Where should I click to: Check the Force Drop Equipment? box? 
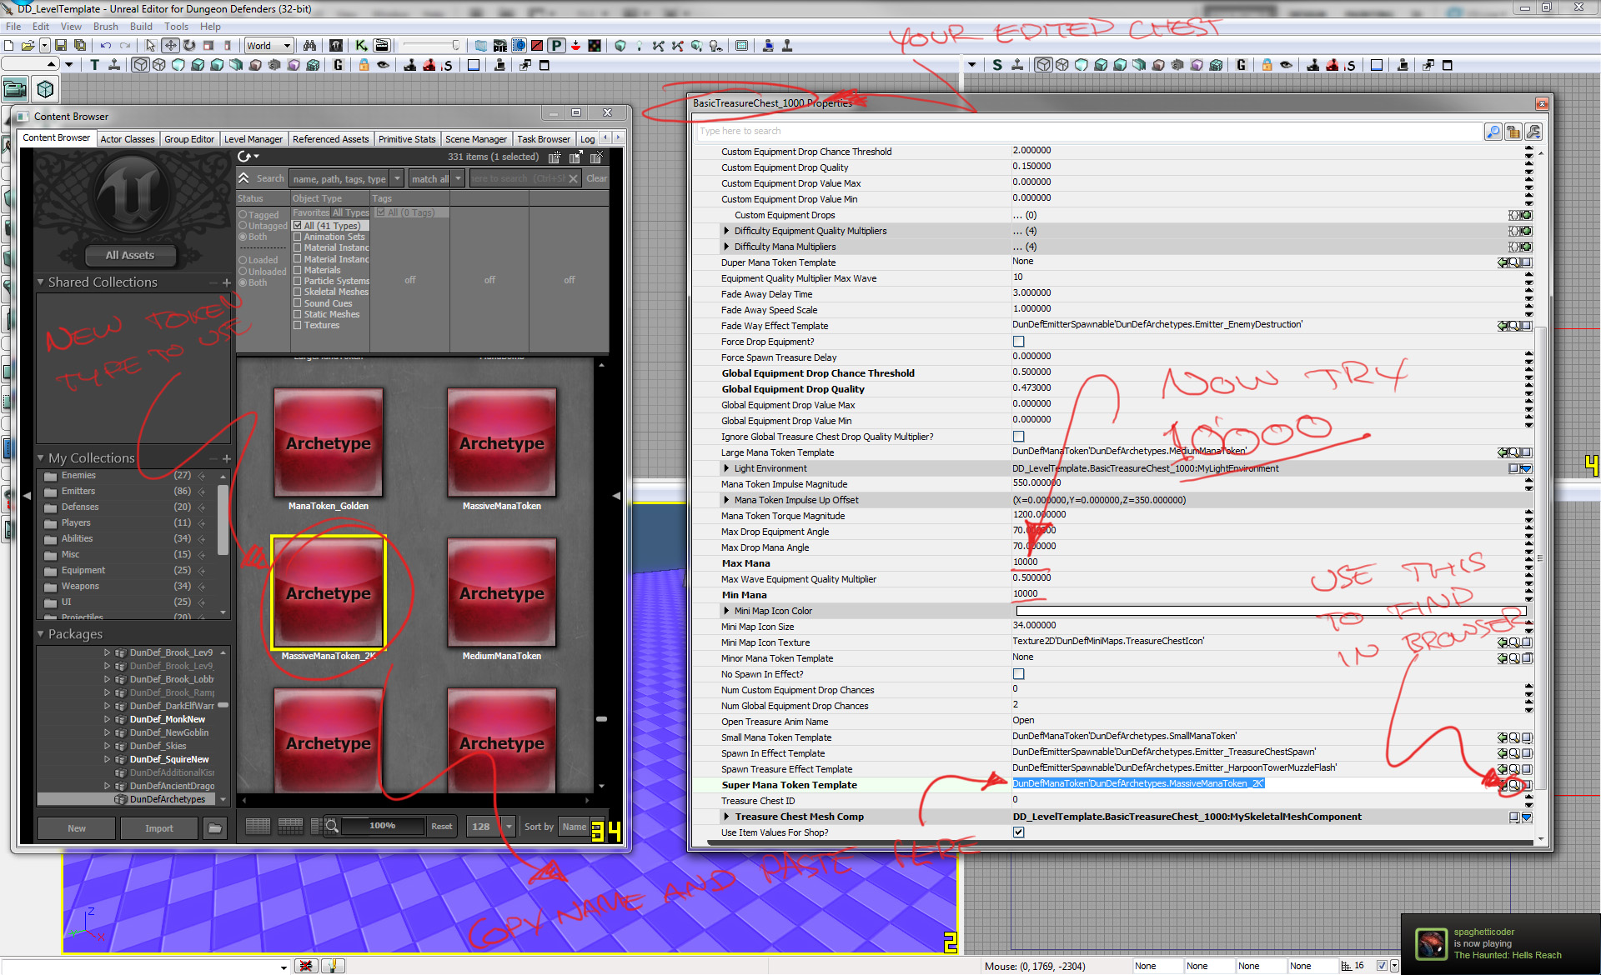pos(1018,342)
